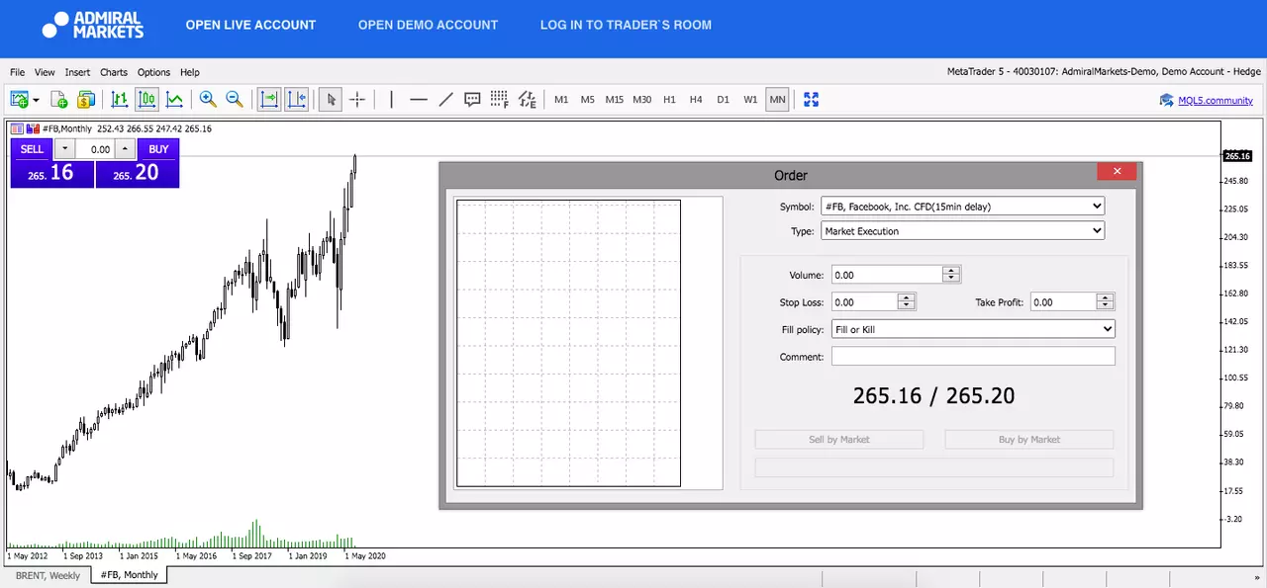Toggle chart shift from right border
Viewport: 1267px width, 588px height.
point(297,99)
